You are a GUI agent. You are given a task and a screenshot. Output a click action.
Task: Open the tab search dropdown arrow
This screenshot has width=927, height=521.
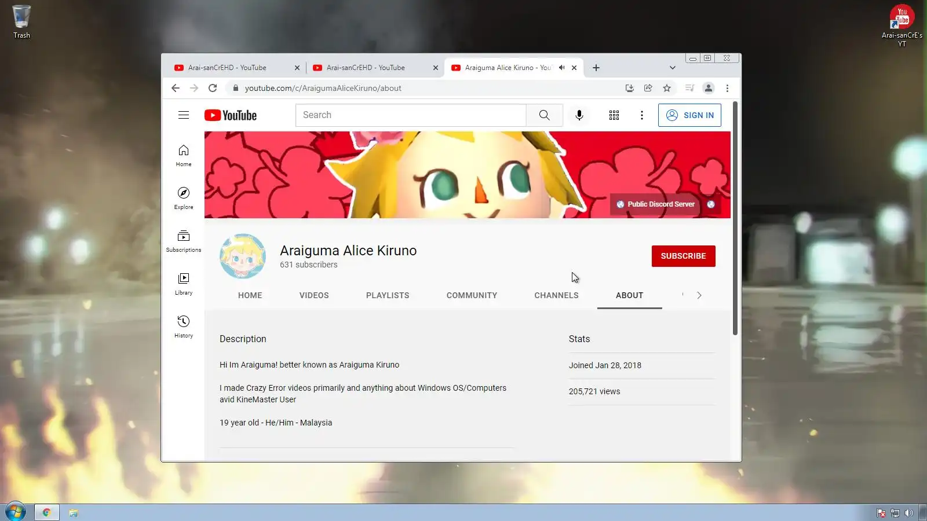click(x=672, y=68)
